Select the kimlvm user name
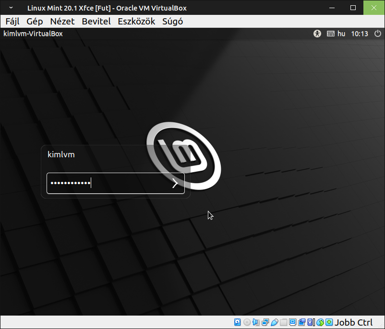Image resolution: width=385 pixels, height=329 pixels. click(x=61, y=154)
